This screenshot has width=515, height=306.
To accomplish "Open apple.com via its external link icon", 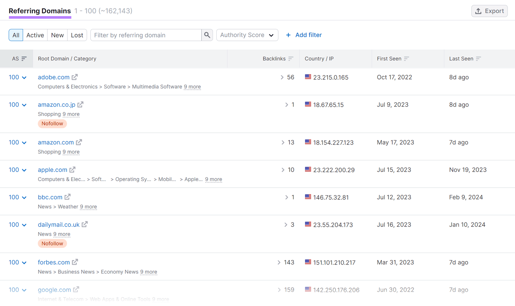I will click(x=73, y=170).
